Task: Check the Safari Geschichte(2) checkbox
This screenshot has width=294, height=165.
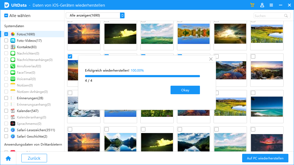Action: pos(6,136)
